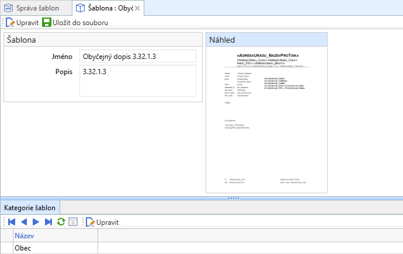
Task: Switch to the Správa šablon tab
Action: [35, 8]
